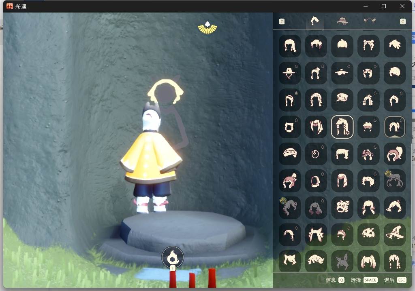Select the high ponytail hairstyle icon

coord(395,153)
